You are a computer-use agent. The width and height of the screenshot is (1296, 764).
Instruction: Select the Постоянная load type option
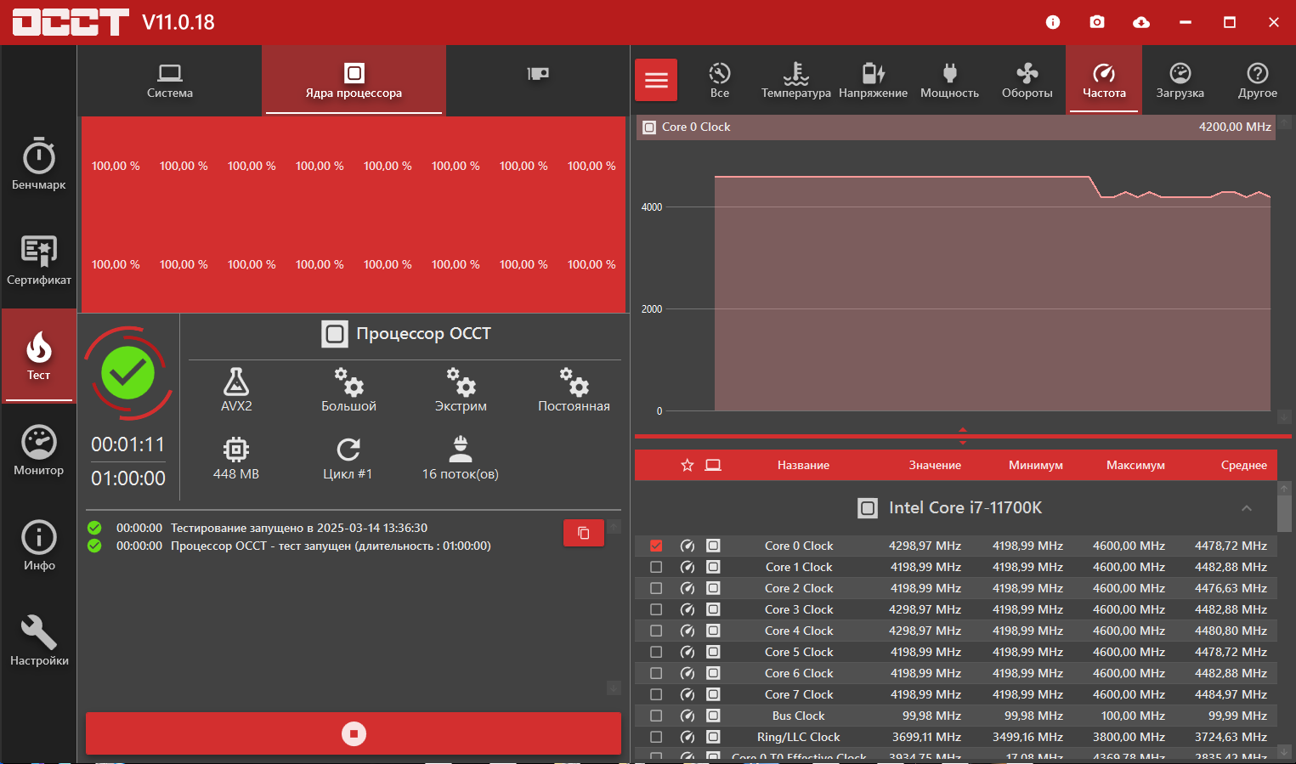pyautogui.click(x=574, y=389)
